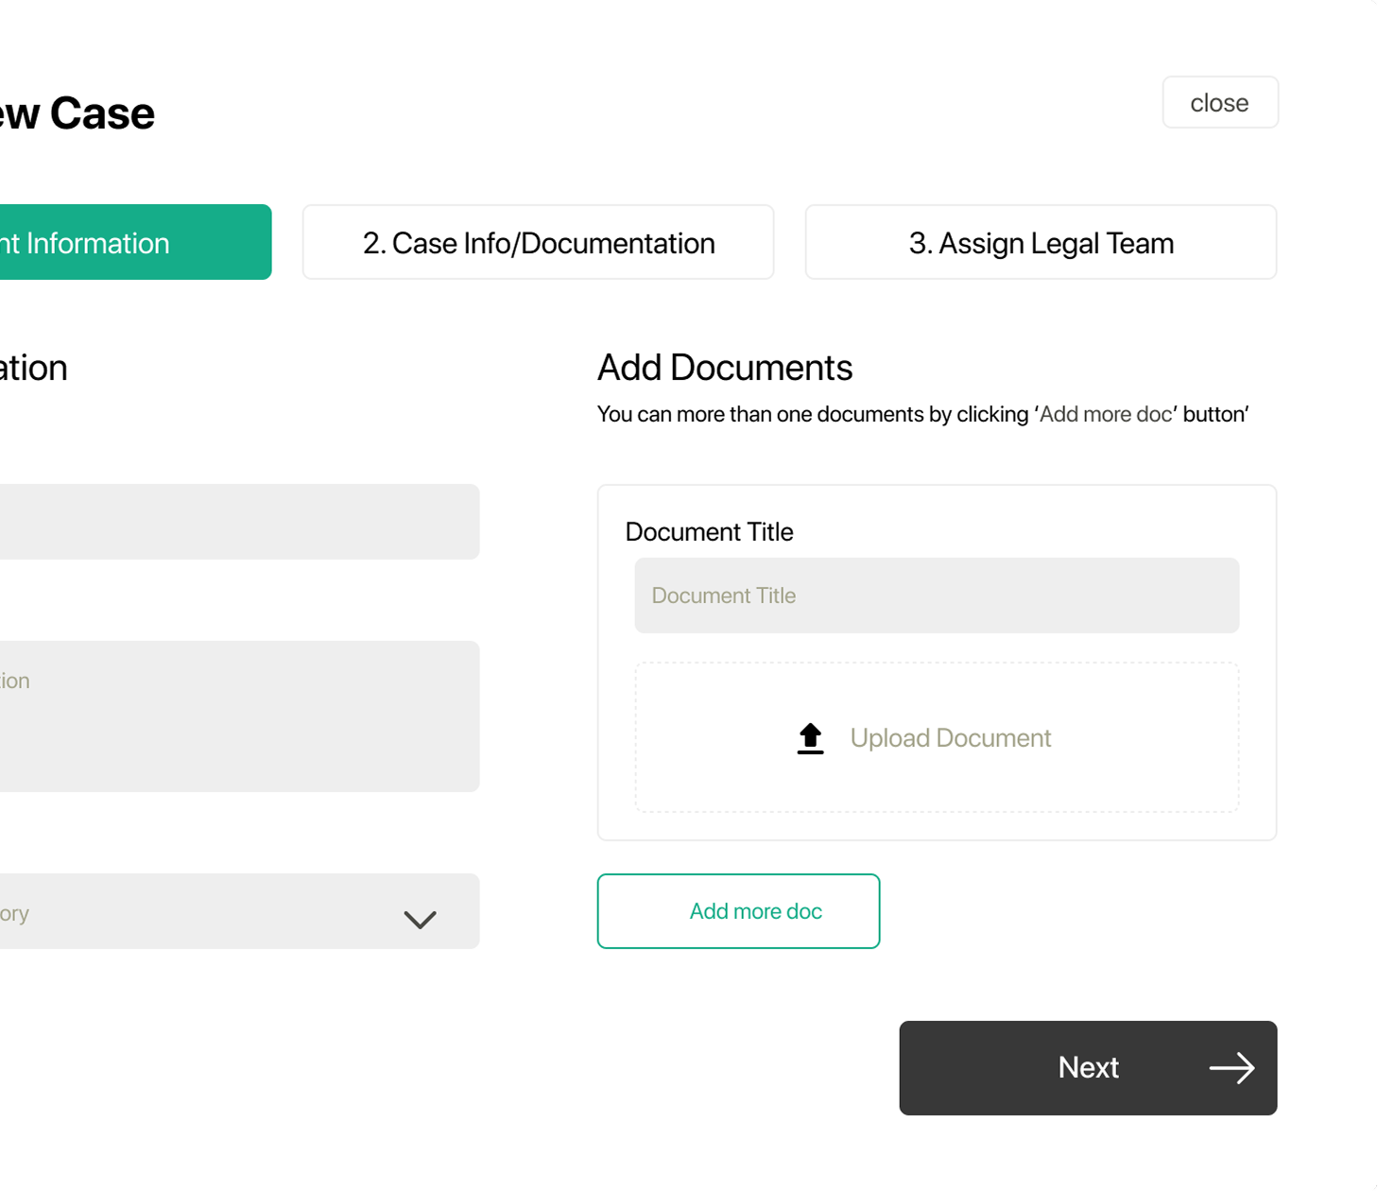Select the Upload Document dashed upload area
This screenshot has width=1378, height=1191.
(937, 737)
